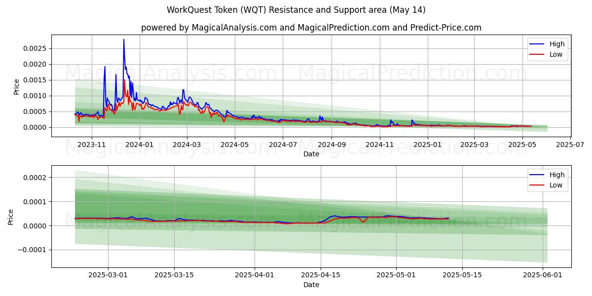
Task: Click the highest blue price spike near 2023-12
Action: (124, 40)
